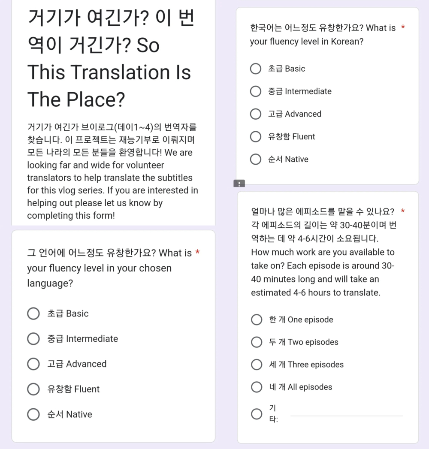Select 중급 Intermediate for chosen language fluency
Screen dimensions: 429x449
click(33, 339)
